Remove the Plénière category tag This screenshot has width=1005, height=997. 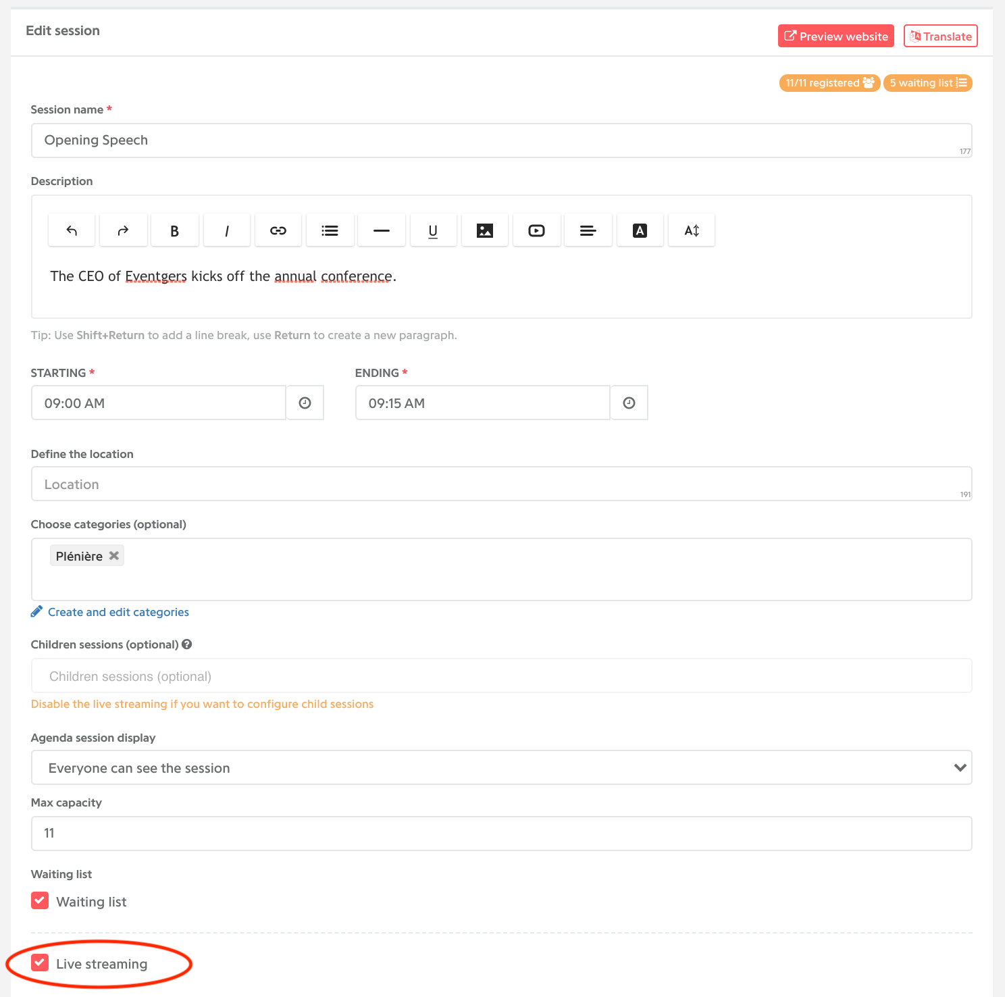(x=114, y=555)
